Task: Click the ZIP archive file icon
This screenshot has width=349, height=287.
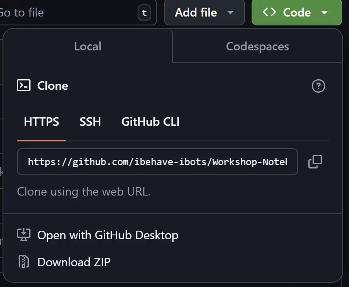Action: click(x=24, y=262)
